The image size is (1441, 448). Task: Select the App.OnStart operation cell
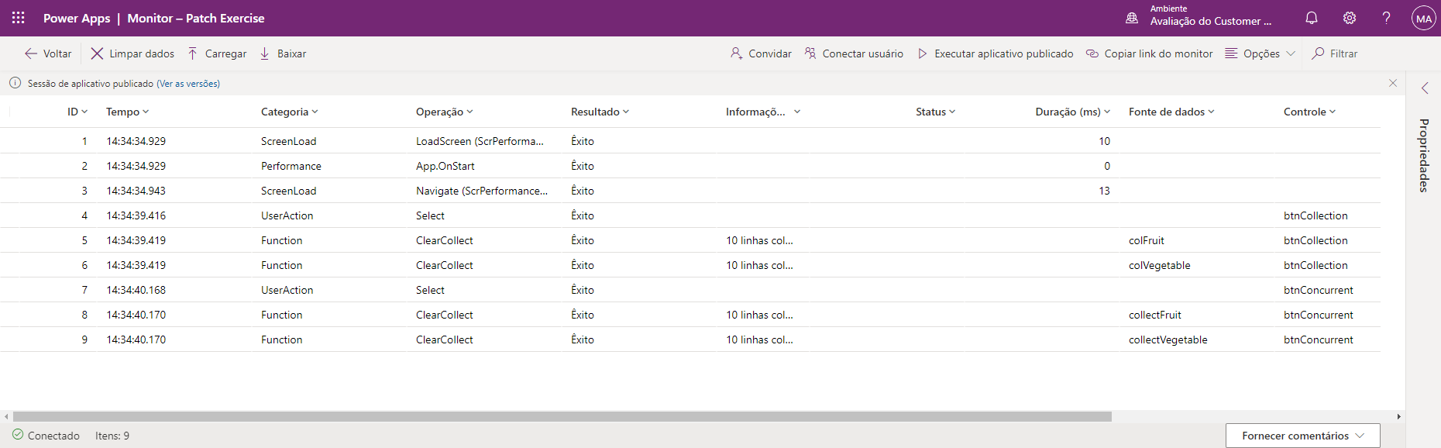pos(445,166)
